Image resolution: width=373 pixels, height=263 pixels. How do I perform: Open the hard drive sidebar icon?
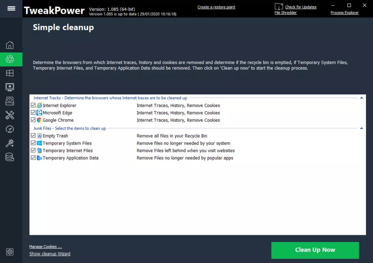[x=10, y=101]
